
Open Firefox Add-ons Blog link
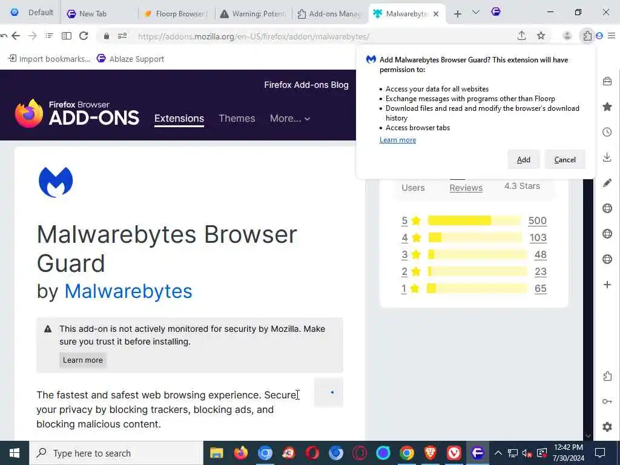[x=306, y=85]
